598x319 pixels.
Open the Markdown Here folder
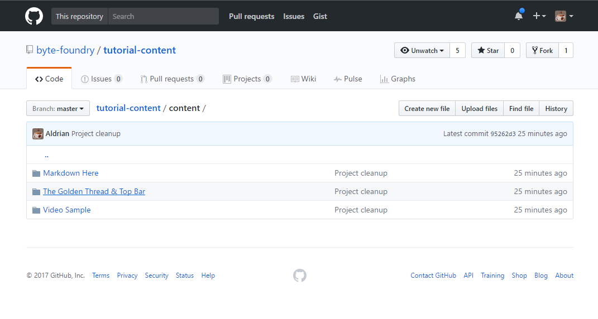[x=71, y=173]
